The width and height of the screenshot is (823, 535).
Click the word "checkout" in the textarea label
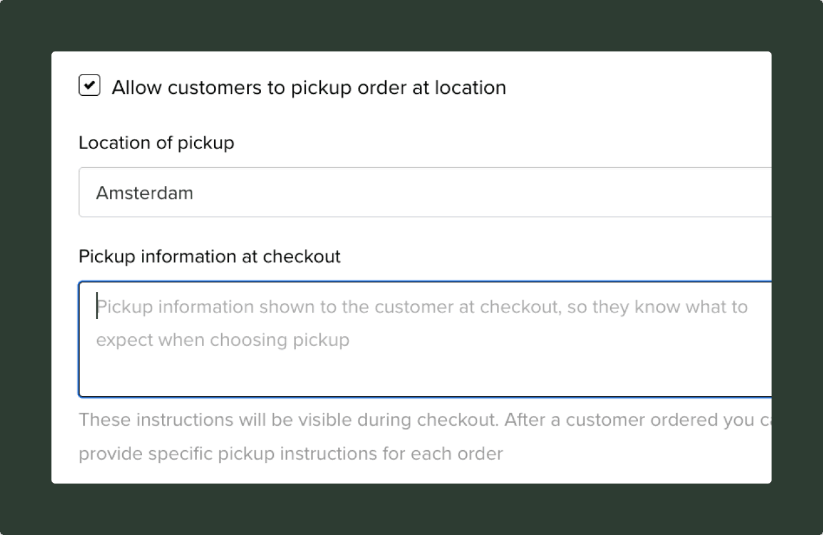click(302, 257)
